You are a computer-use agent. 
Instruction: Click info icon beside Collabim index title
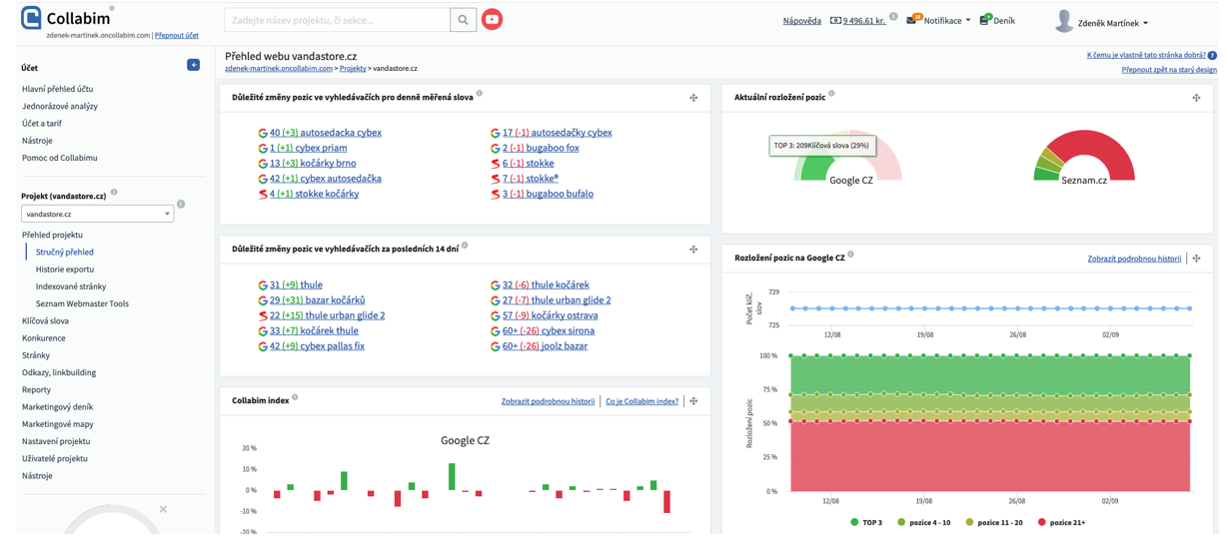tap(295, 397)
